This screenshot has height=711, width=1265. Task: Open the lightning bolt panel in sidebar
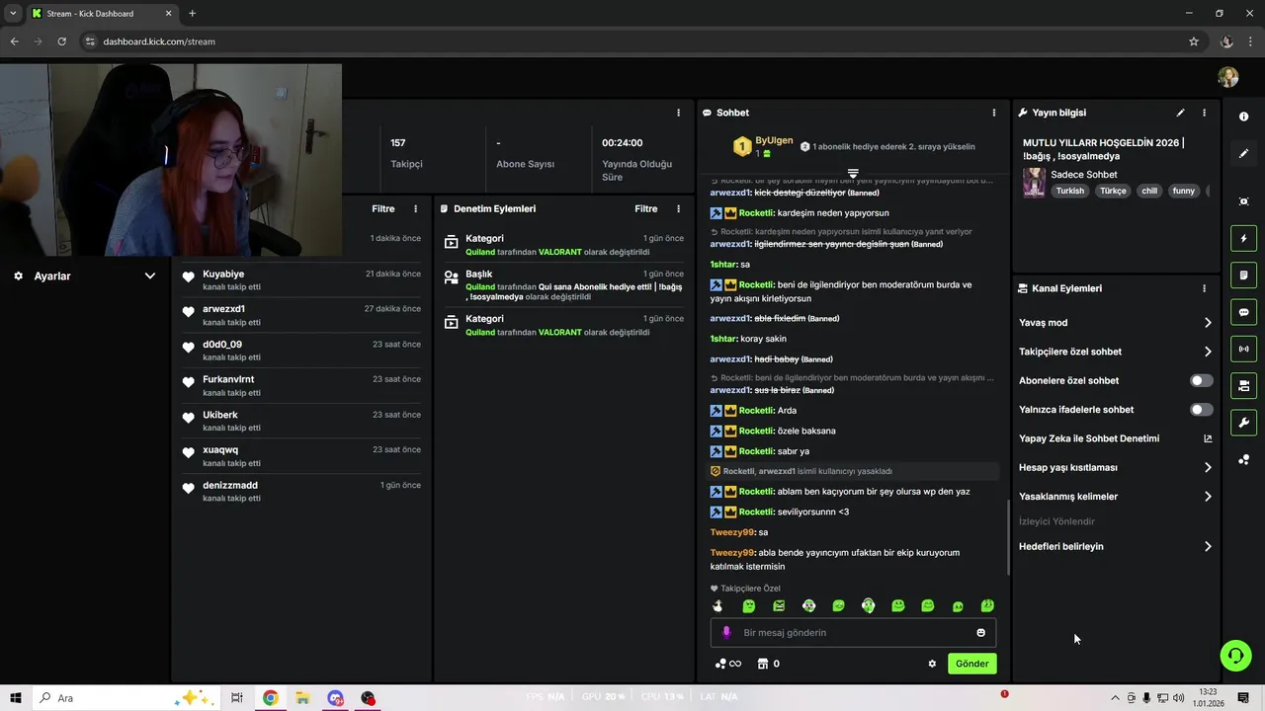point(1243,239)
